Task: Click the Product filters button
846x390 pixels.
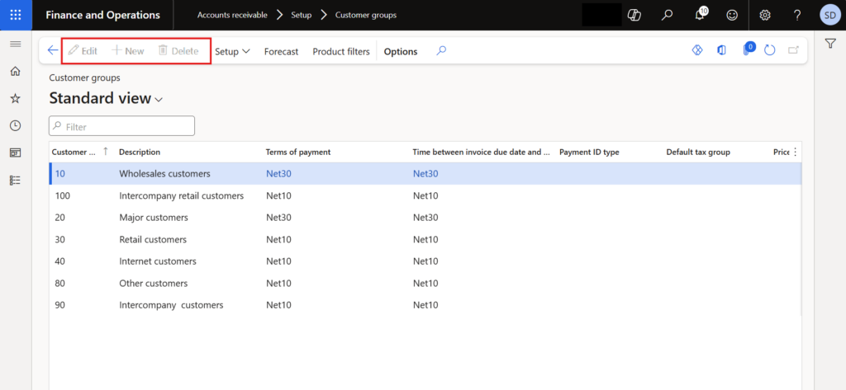Action: tap(340, 51)
